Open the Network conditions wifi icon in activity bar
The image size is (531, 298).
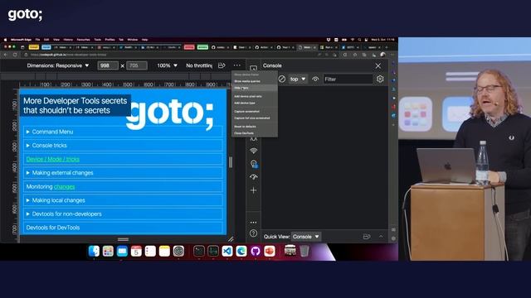253,151
